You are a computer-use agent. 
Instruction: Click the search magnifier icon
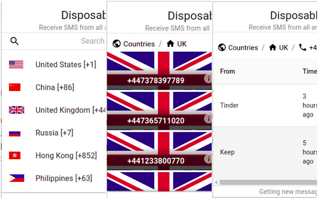pyautogui.click(x=14, y=41)
